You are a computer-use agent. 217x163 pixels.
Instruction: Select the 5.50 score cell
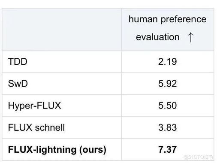pyautogui.click(x=168, y=106)
